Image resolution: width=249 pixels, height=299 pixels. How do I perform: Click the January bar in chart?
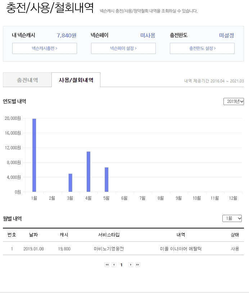(34, 155)
